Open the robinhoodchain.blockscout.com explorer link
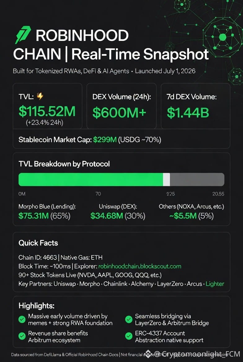The image size is (243, 362). [x=140, y=267]
